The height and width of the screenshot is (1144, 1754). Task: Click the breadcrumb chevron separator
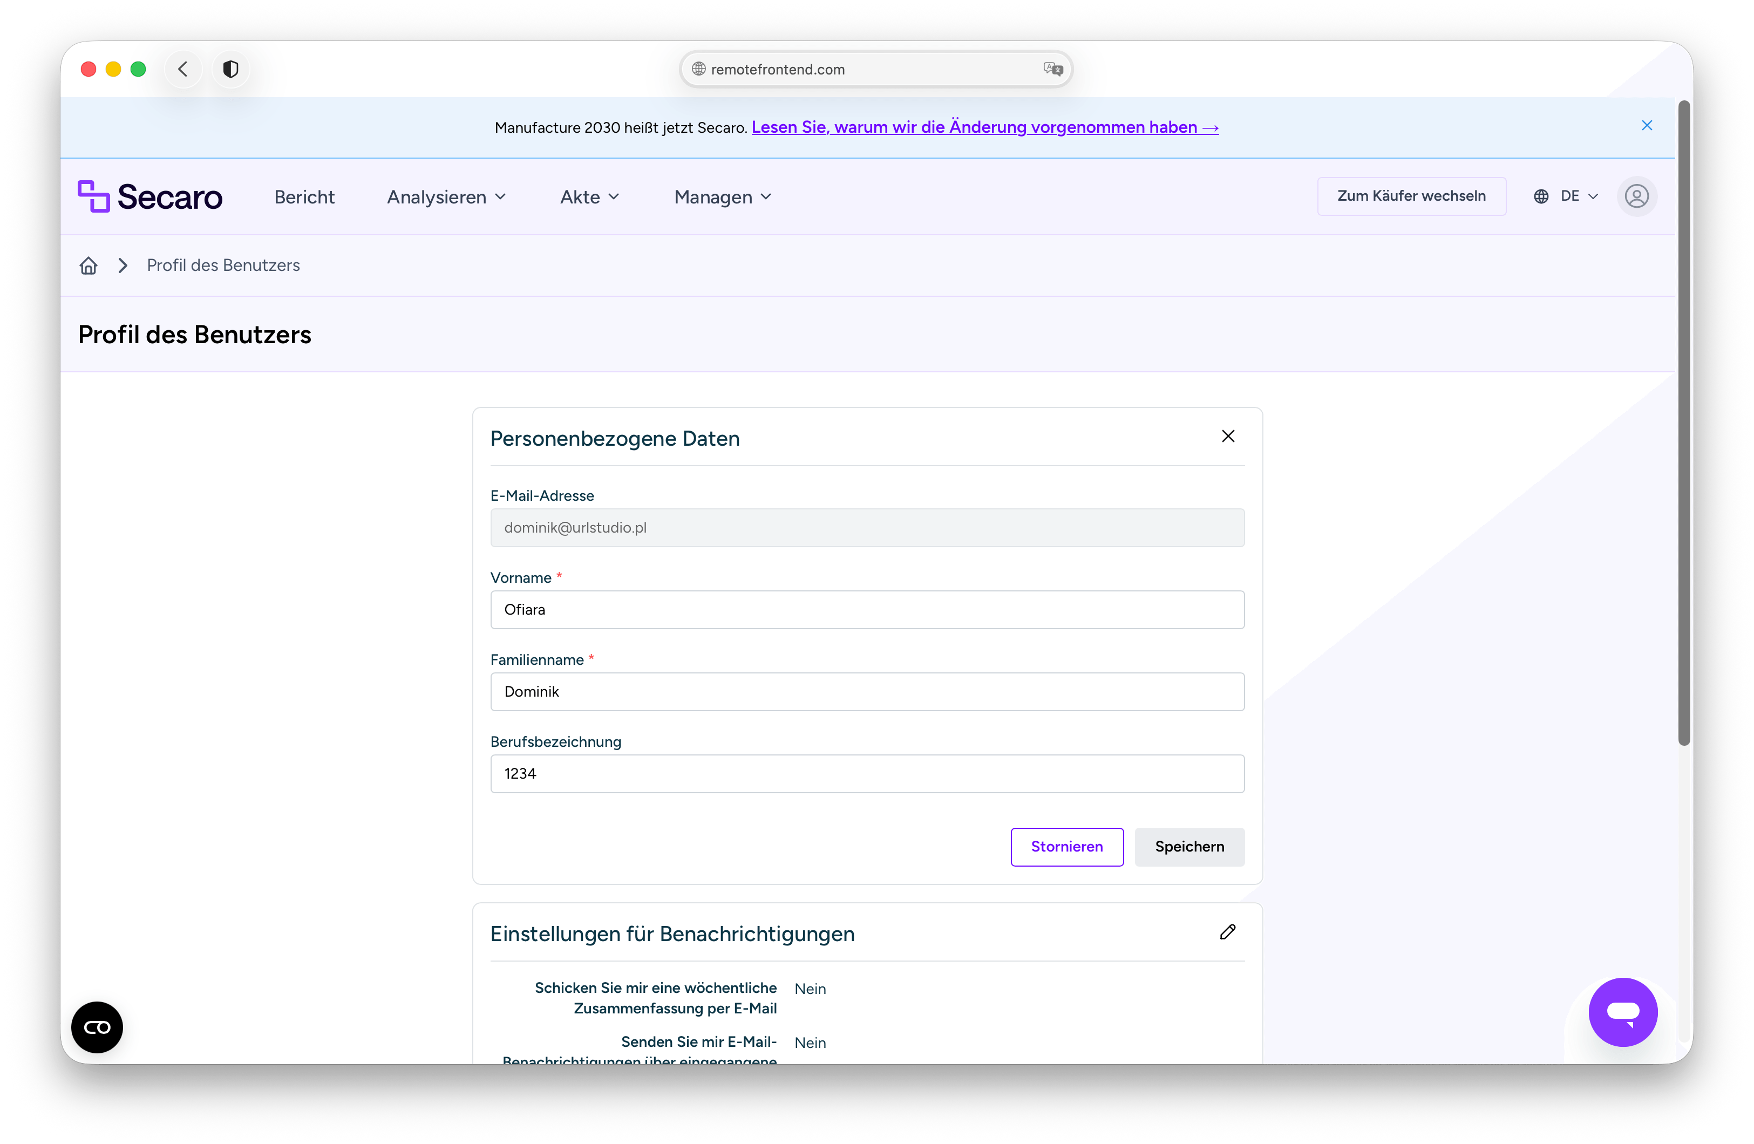(x=123, y=265)
